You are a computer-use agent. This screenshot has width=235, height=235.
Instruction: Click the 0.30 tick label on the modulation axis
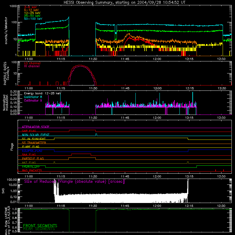pos(14,91)
